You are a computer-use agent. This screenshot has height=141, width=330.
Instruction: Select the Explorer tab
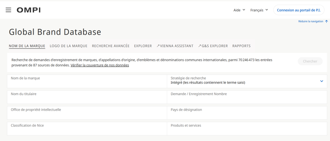pos(143,46)
